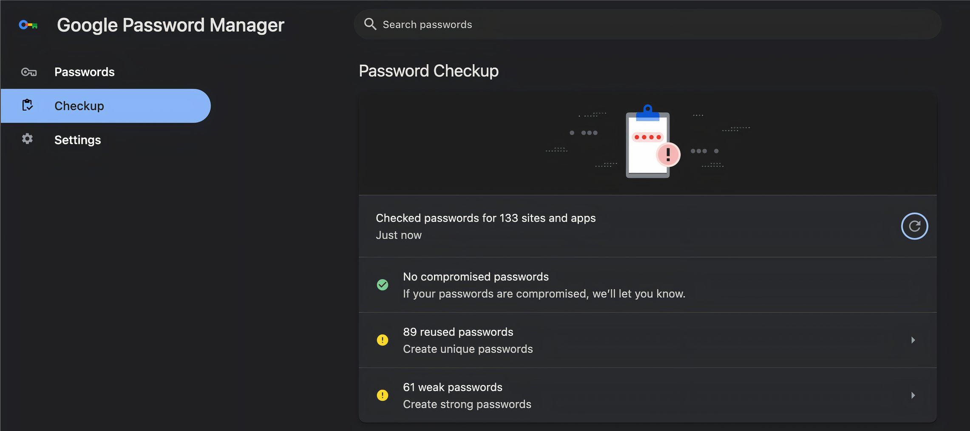This screenshot has width=970, height=431.
Task: Click the Checkup clipboard icon in sidebar
Action: click(28, 105)
